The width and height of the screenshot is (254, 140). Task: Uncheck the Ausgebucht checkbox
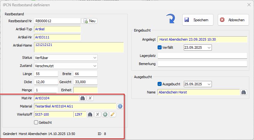[160, 84]
